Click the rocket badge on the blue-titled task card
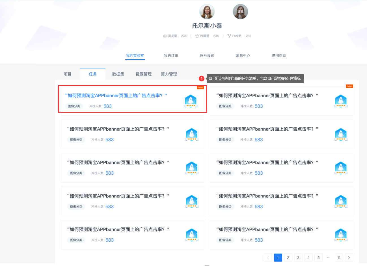Viewport: 367px width, 266px height. 191,101
